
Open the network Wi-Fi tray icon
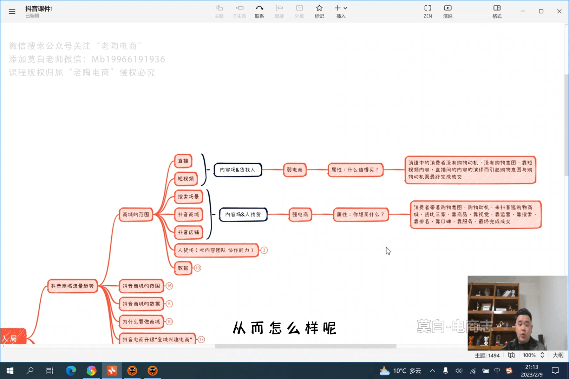point(473,371)
